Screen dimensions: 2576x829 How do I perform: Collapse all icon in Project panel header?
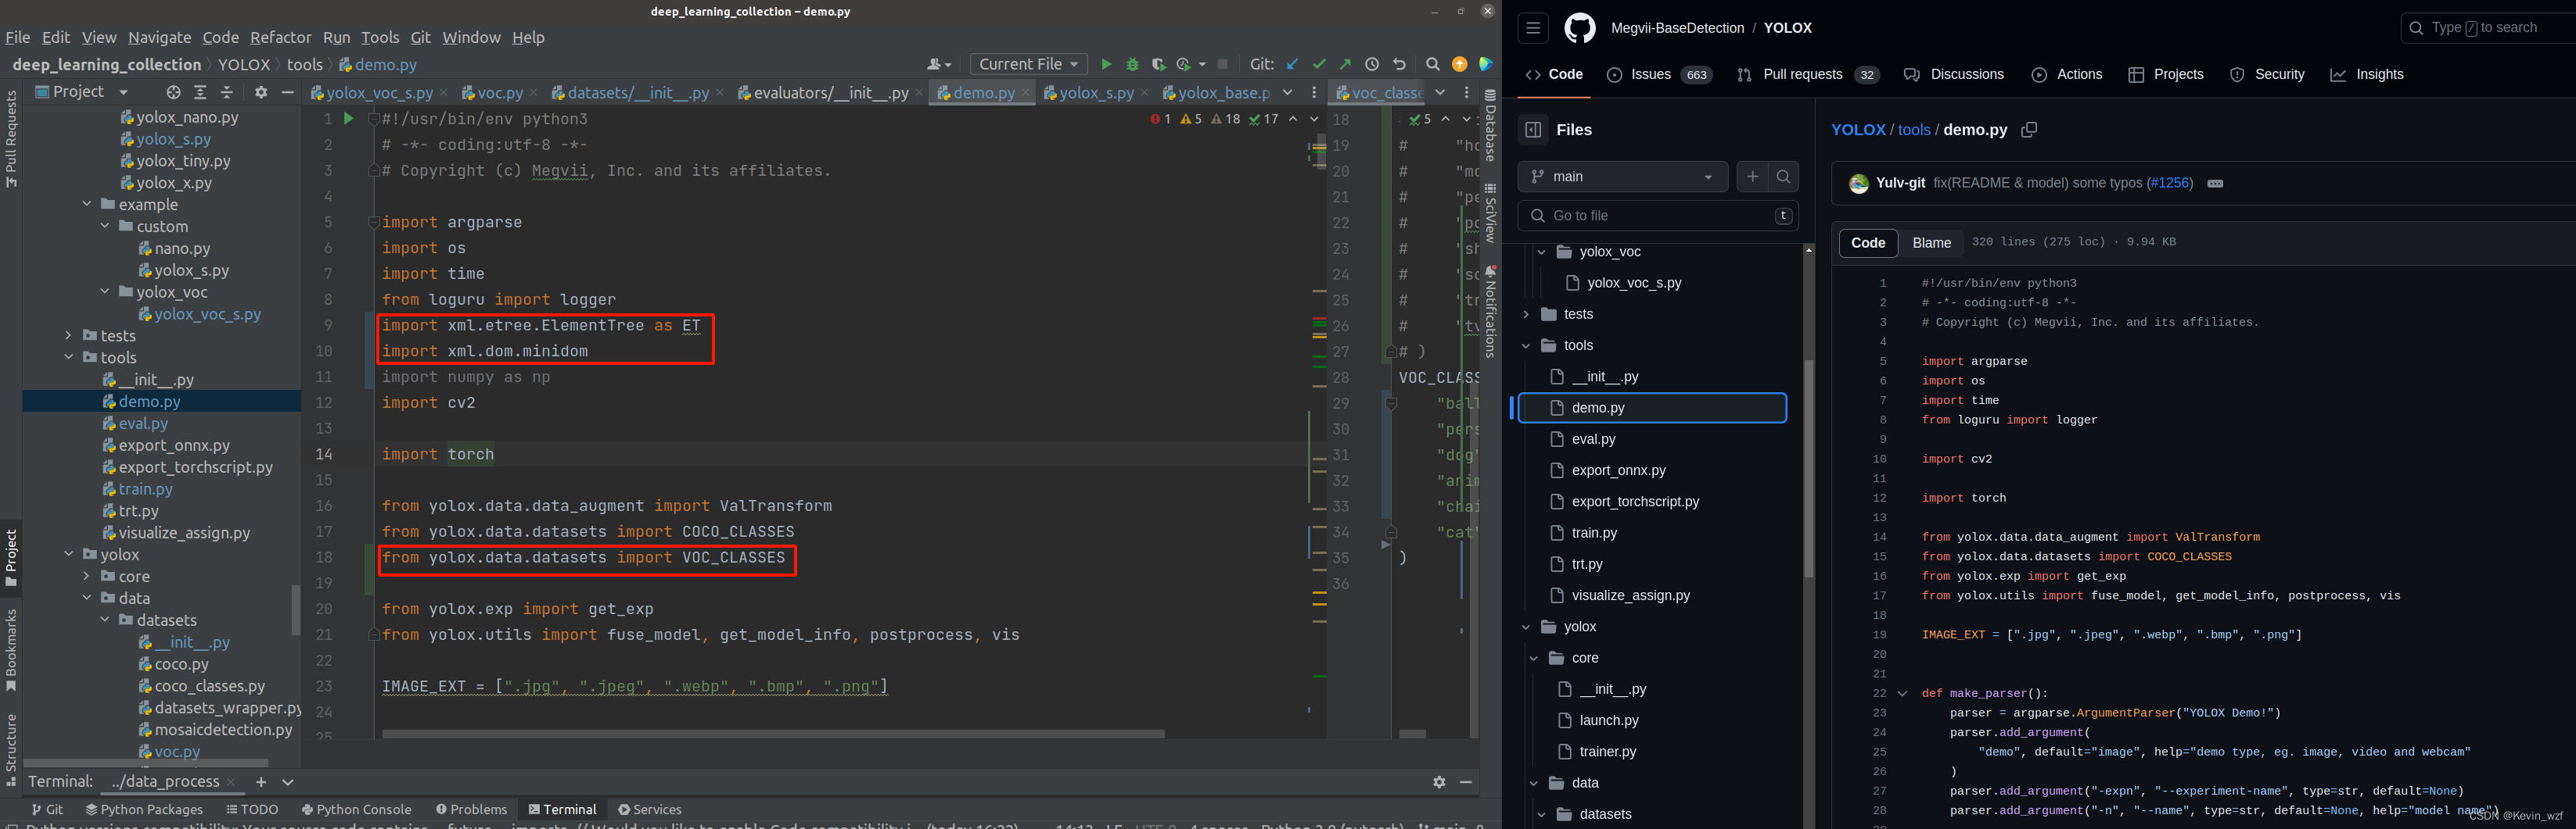pos(227,92)
